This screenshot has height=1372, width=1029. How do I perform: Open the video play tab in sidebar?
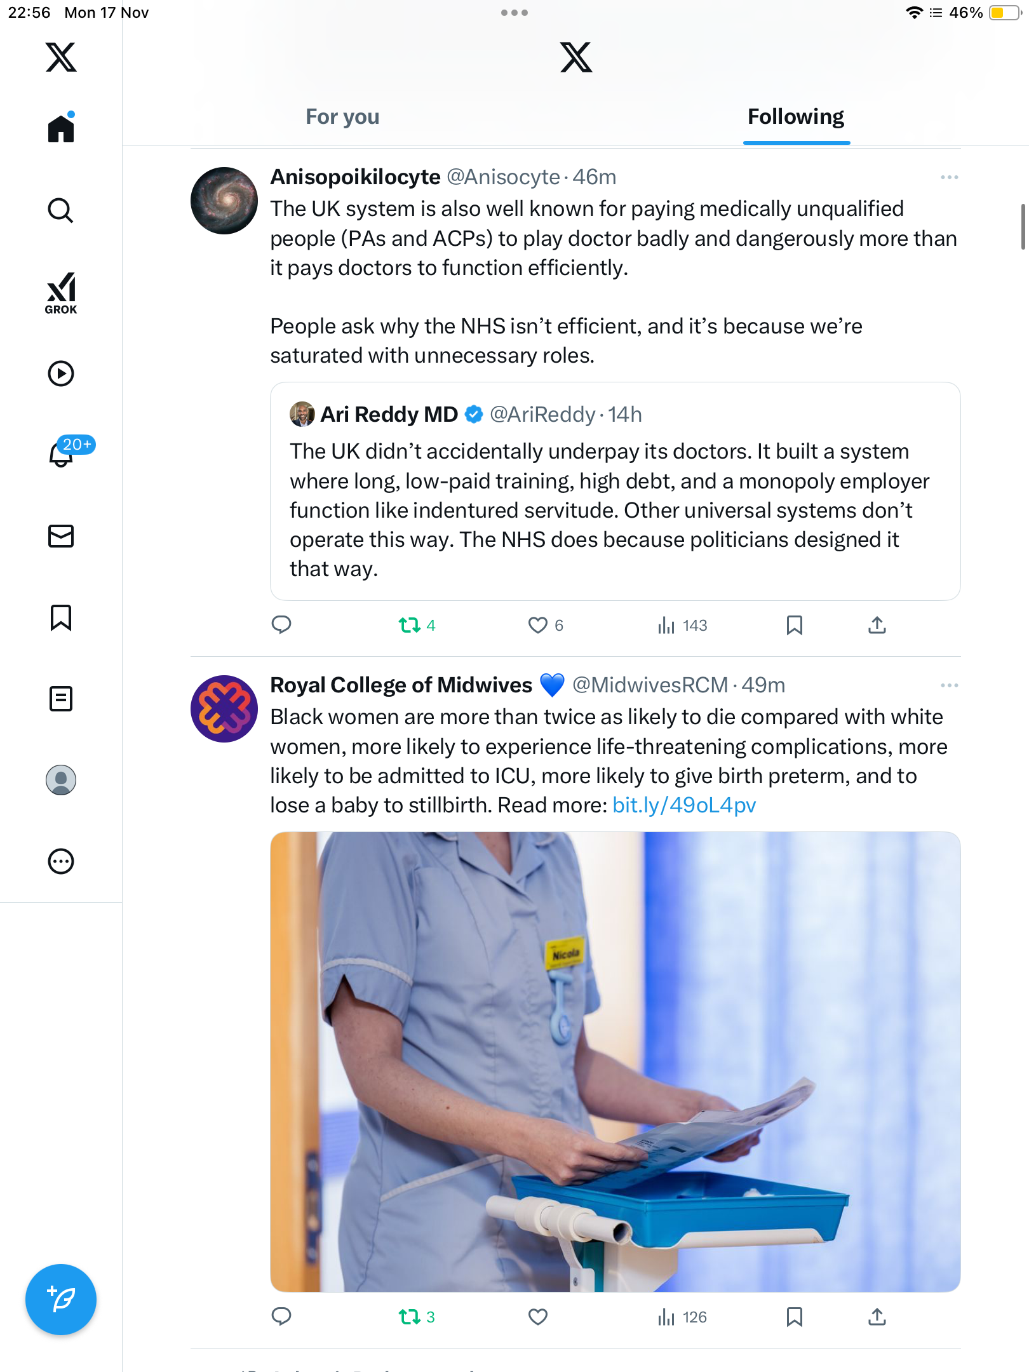click(61, 373)
